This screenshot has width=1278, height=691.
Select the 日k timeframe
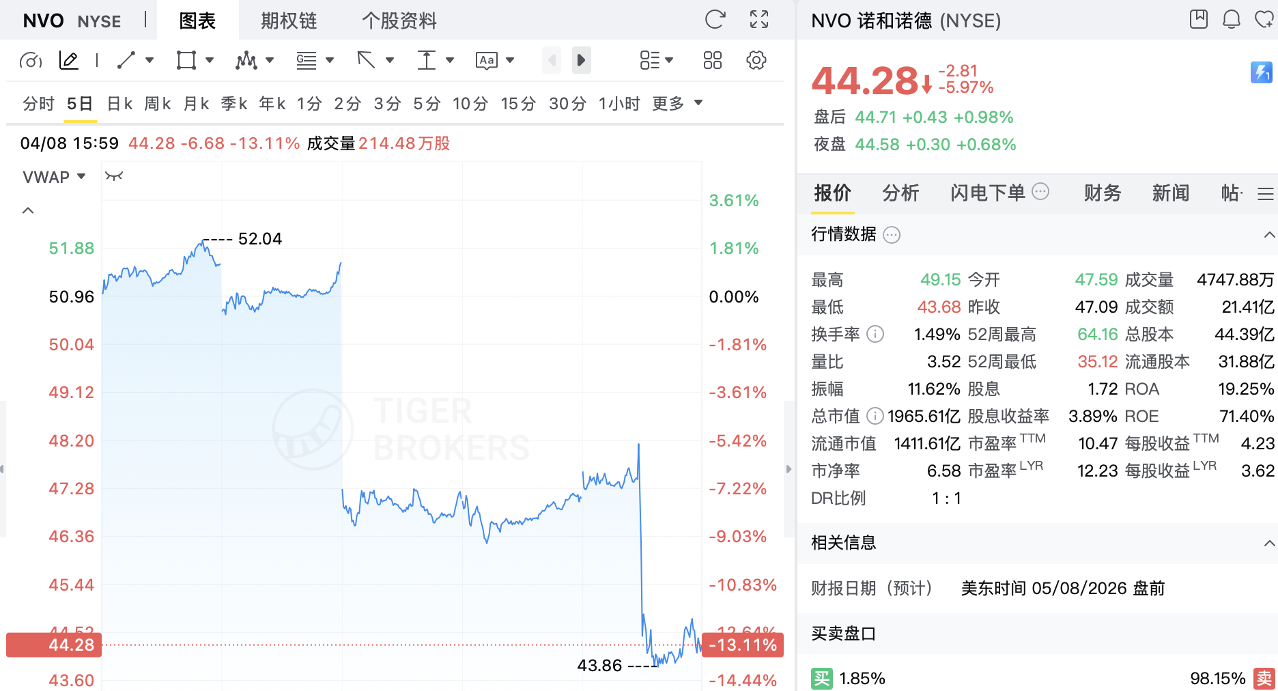pos(120,104)
